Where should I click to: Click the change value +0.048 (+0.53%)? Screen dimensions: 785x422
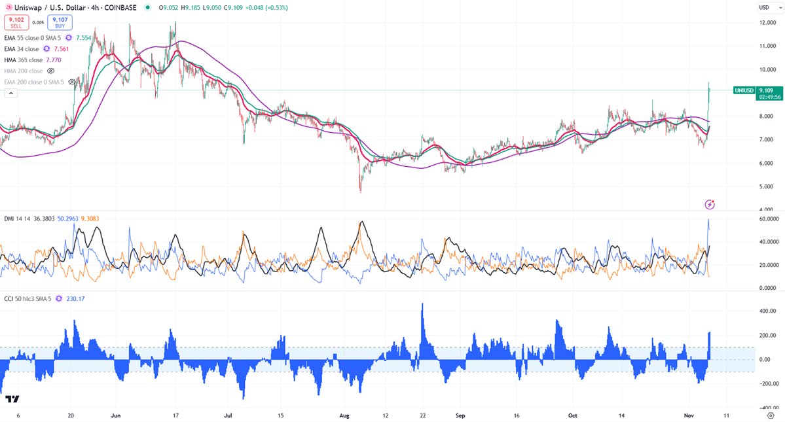[x=267, y=7]
